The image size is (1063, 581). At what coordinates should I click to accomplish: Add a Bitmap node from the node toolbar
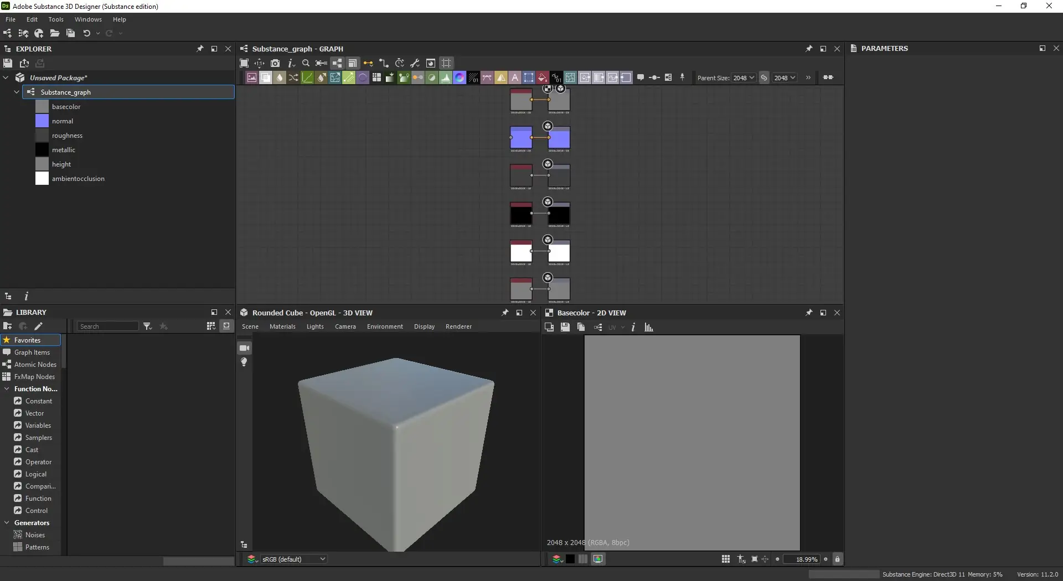252,77
